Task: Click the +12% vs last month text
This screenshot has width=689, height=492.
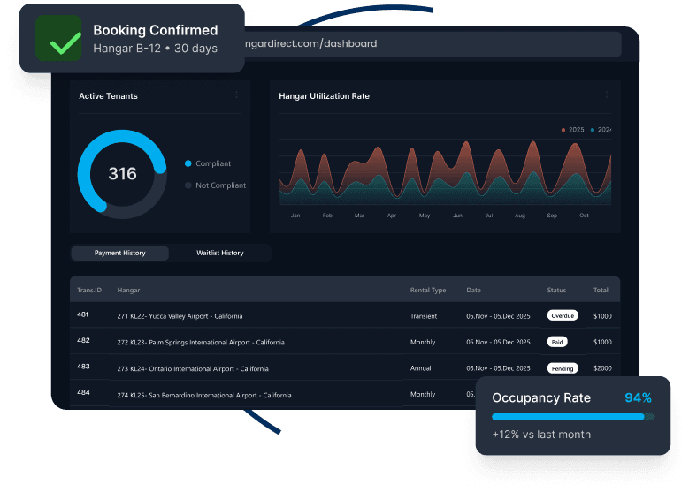Action: coord(541,435)
